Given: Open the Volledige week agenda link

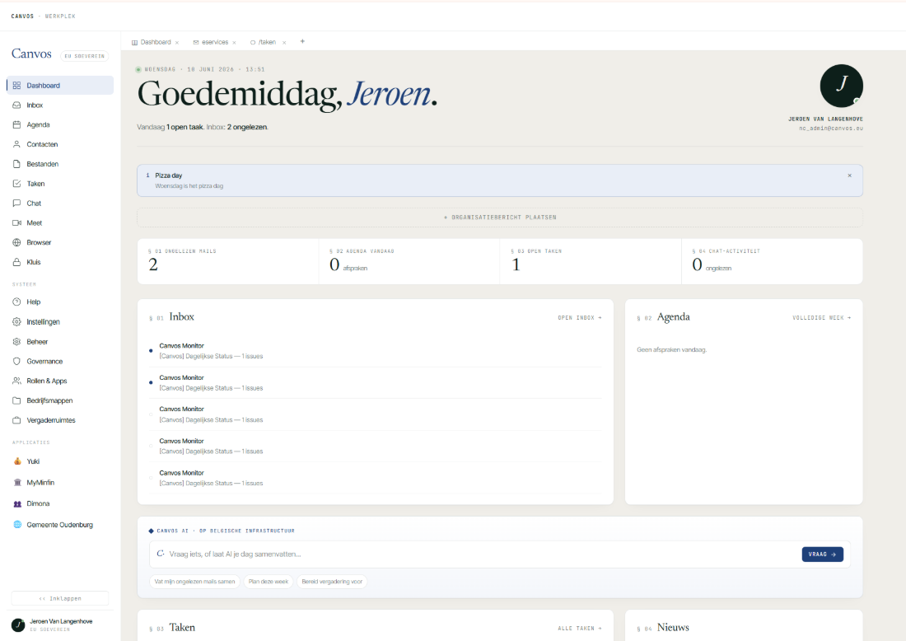Looking at the screenshot, I should click(822, 318).
